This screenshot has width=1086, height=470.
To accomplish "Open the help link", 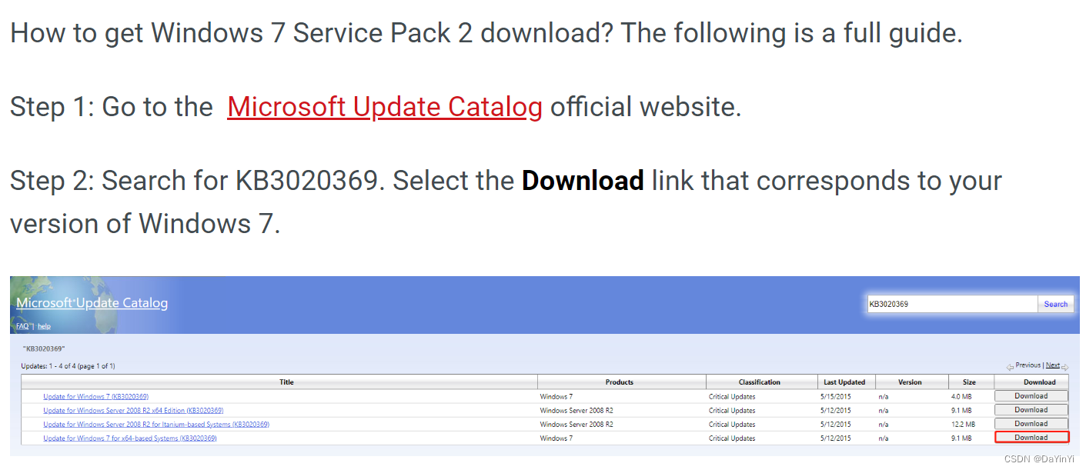I will tap(44, 325).
